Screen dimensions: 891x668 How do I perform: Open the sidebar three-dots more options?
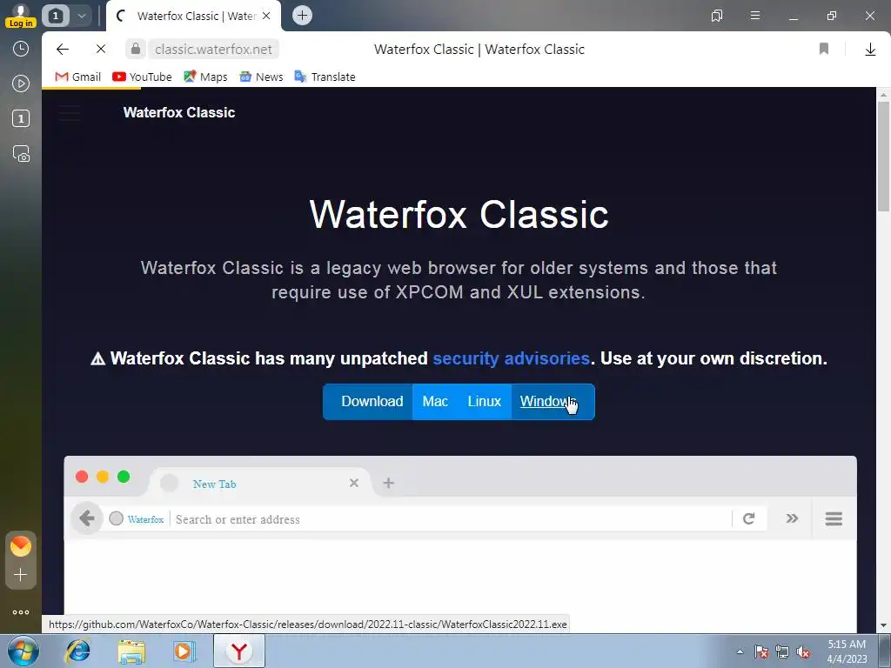(21, 612)
